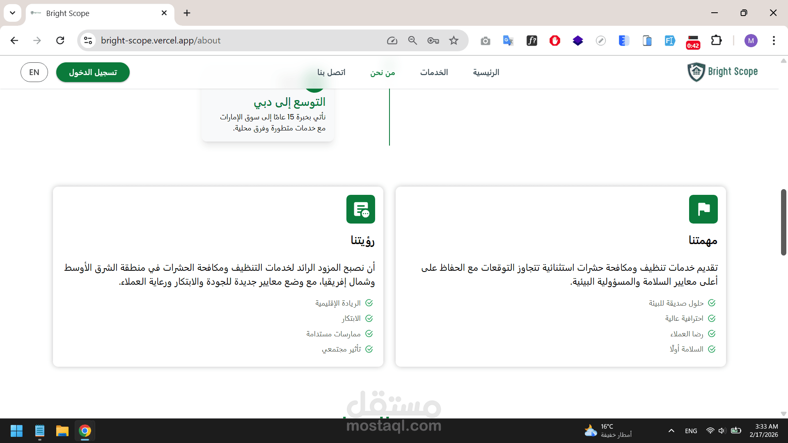Click the screenshot camera extension icon
The width and height of the screenshot is (788, 443).
[486, 41]
